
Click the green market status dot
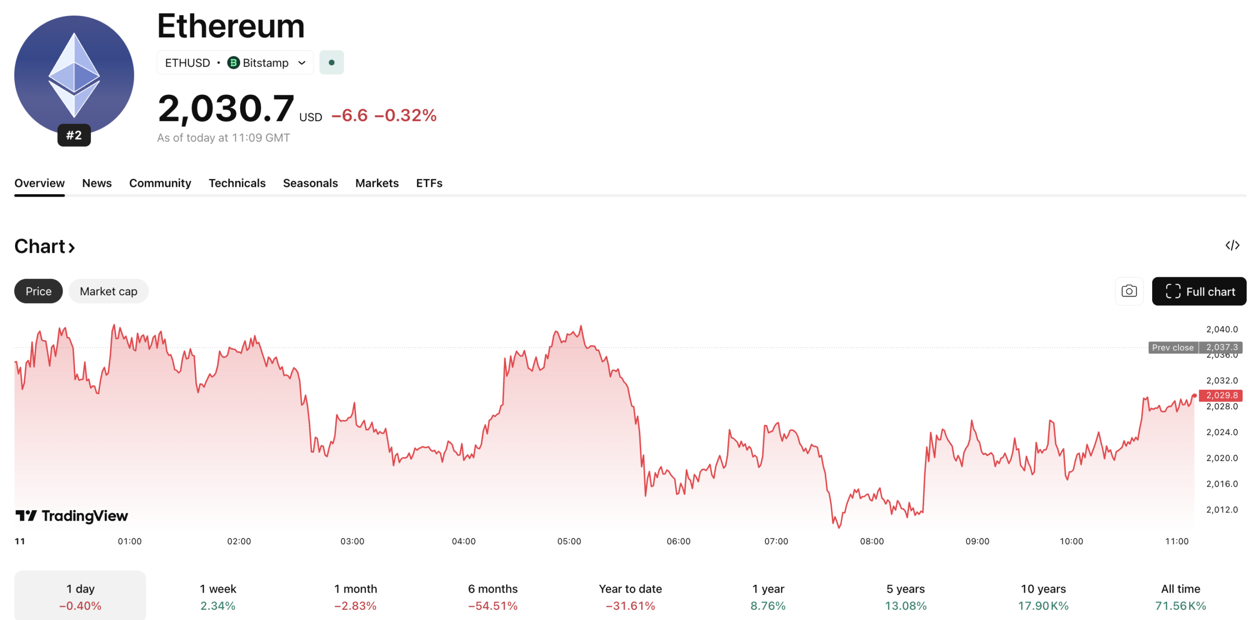(x=332, y=63)
